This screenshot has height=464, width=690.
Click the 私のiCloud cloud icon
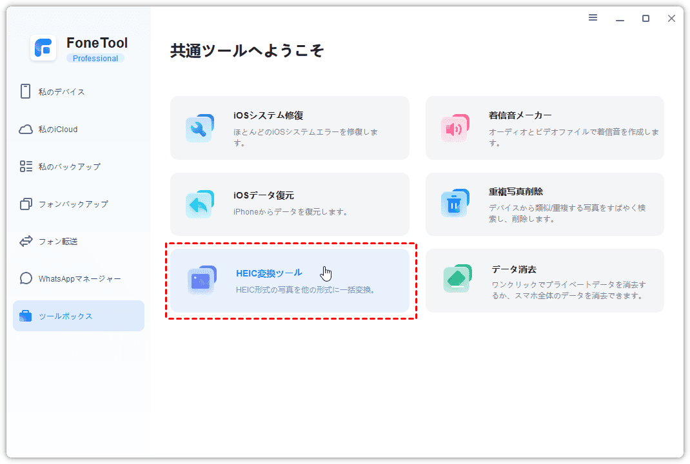[x=26, y=129]
